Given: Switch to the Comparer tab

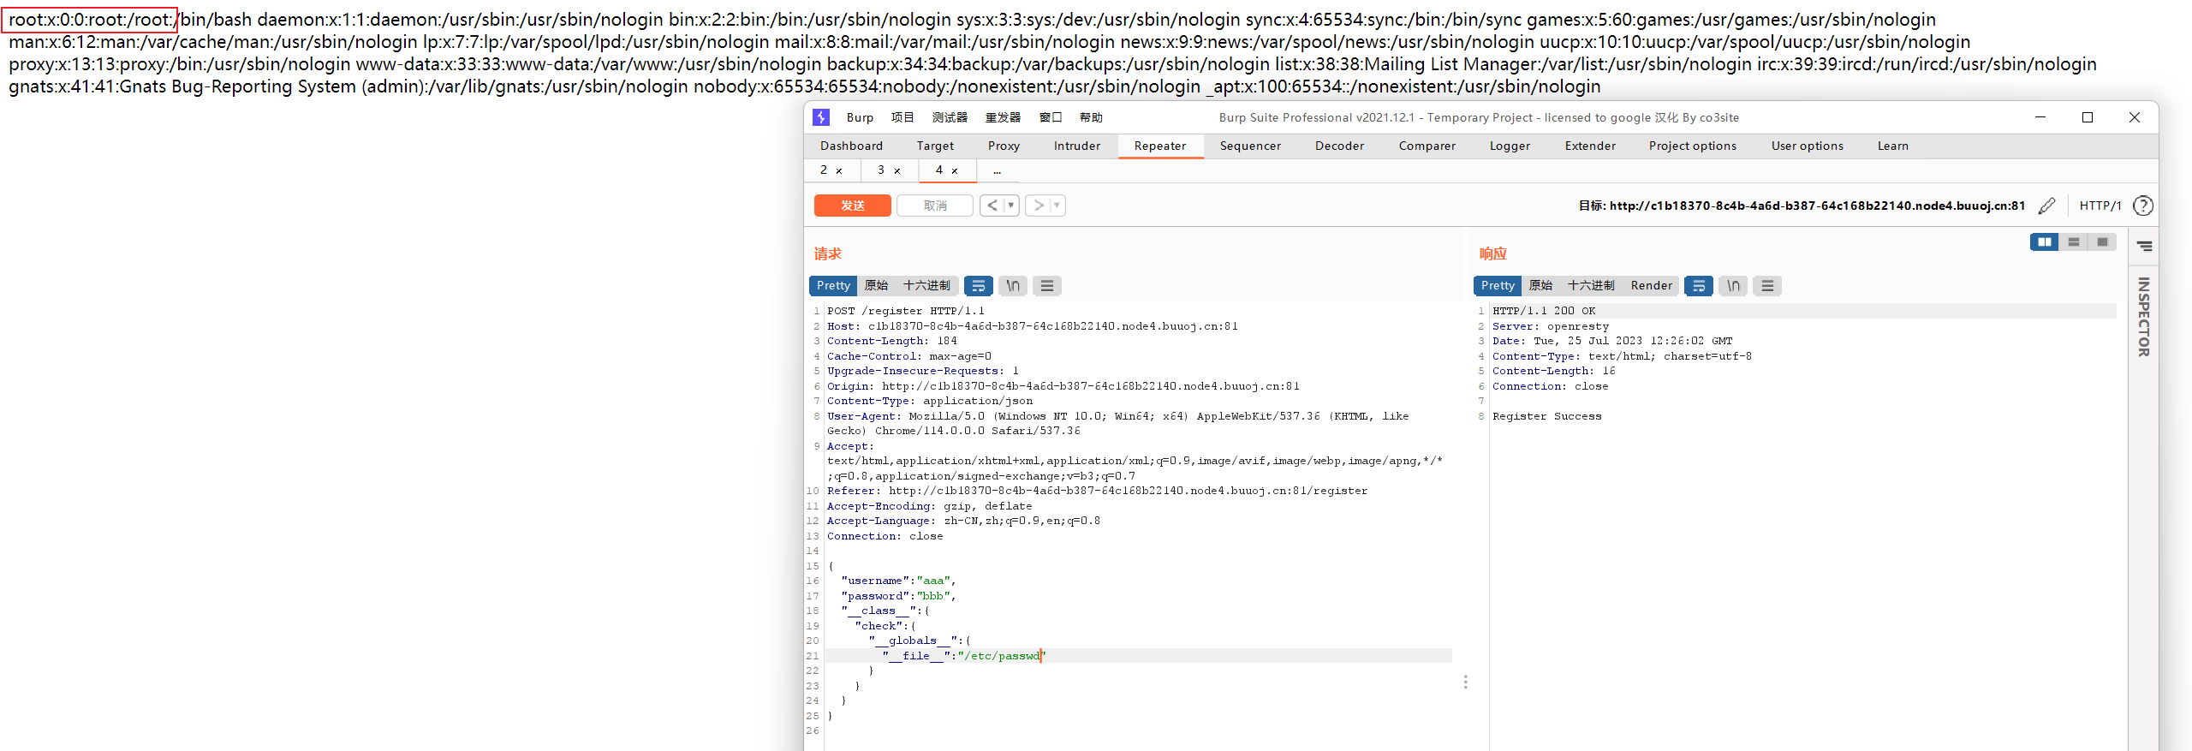Looking at the screenshot, I should click(1427, 146).
